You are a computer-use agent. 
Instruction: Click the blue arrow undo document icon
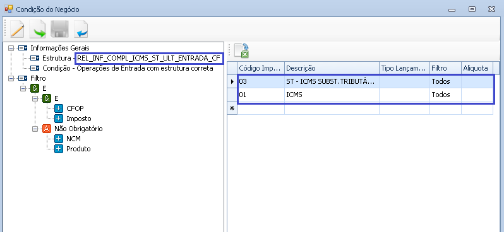click(81, 29)
